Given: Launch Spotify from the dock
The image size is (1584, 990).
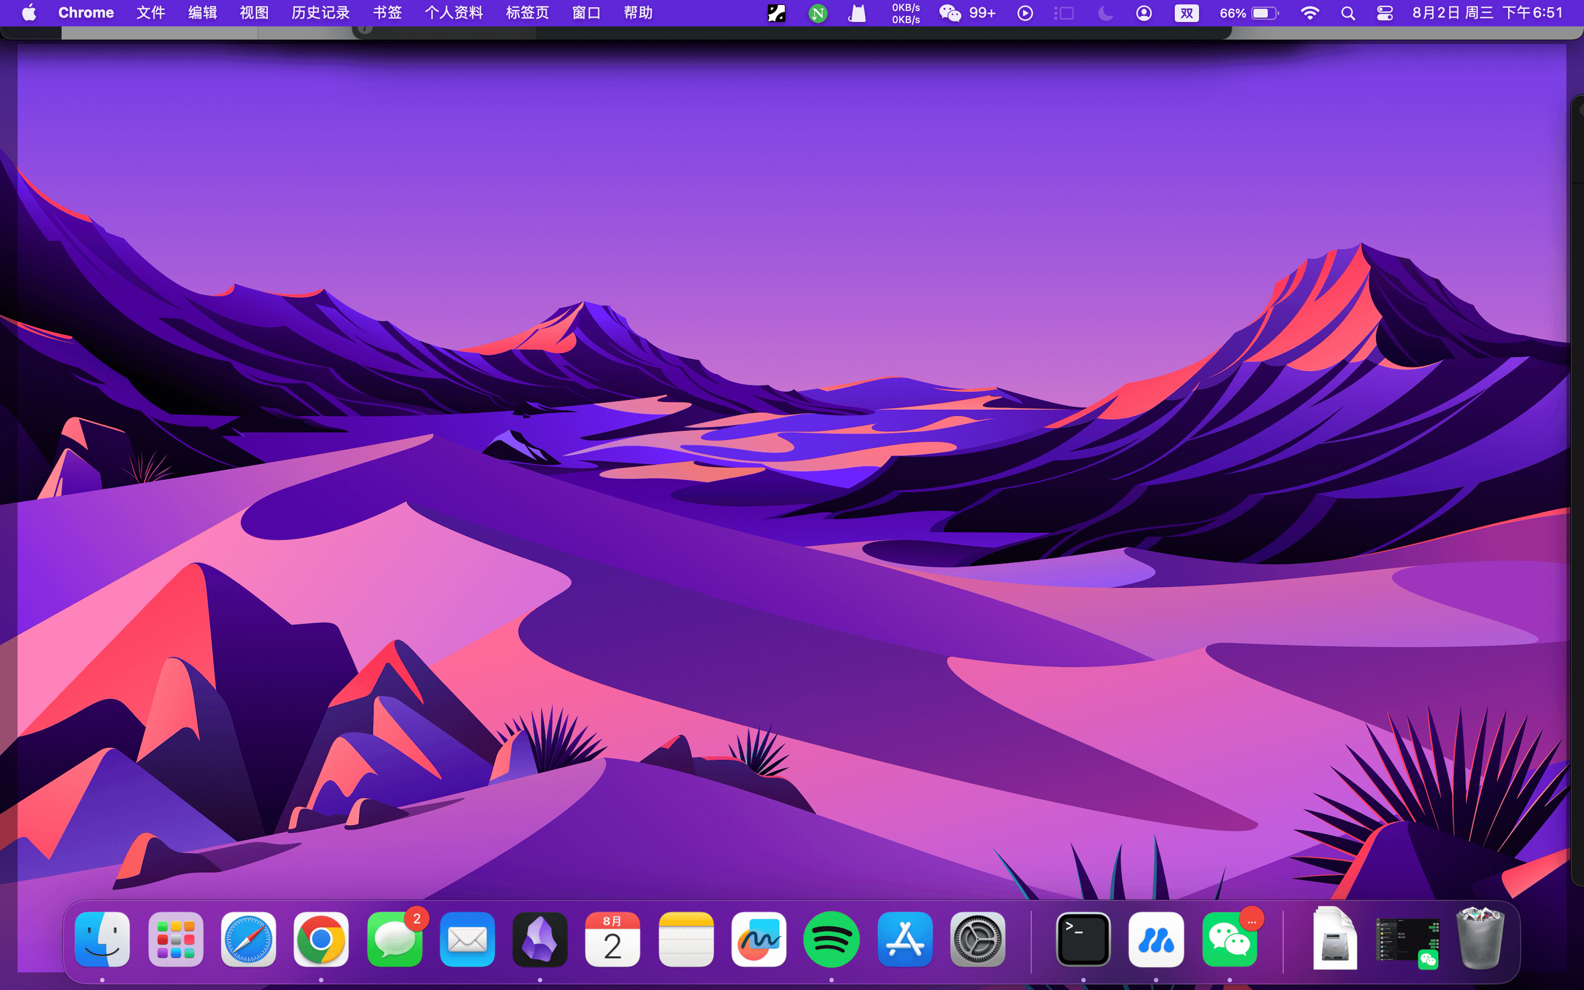Looking at the screenshot, I should 831,939.
